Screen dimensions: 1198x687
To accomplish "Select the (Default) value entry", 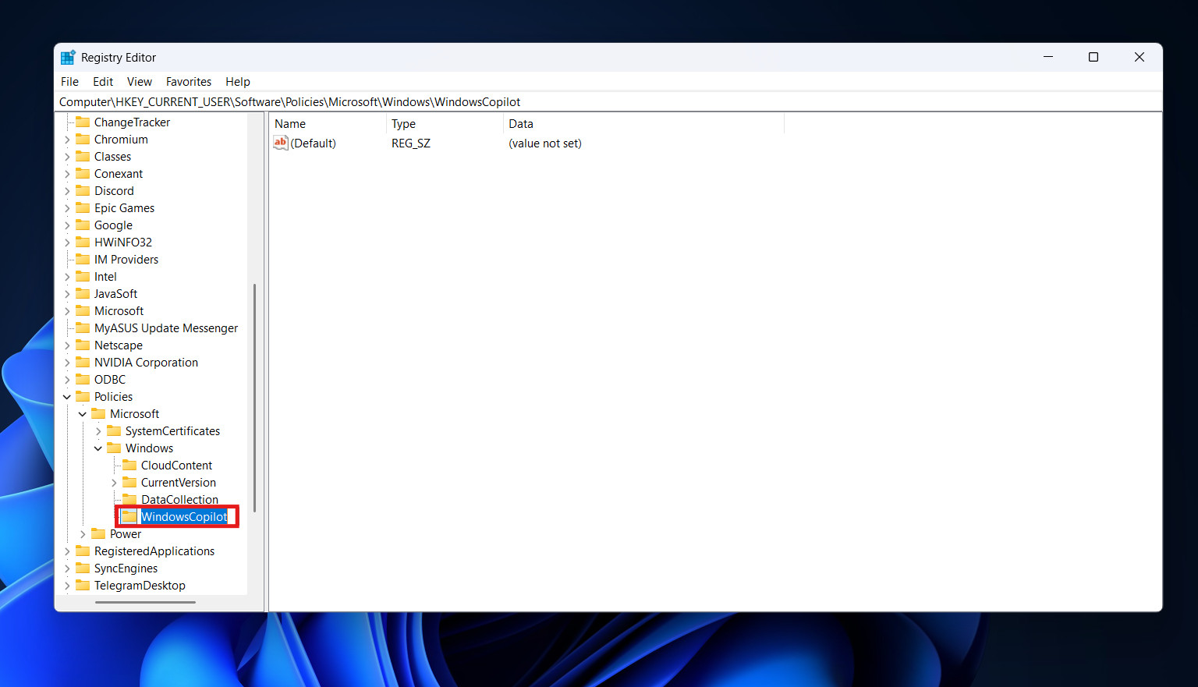I will coord(314,143).
